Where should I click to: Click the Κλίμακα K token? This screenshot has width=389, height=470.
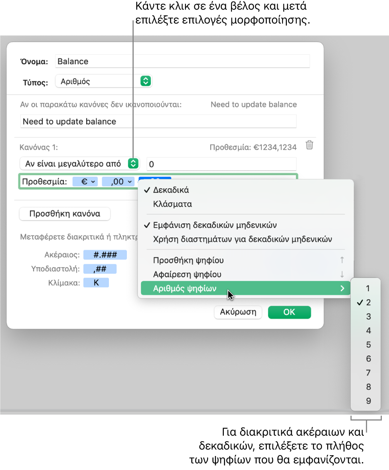96,283
